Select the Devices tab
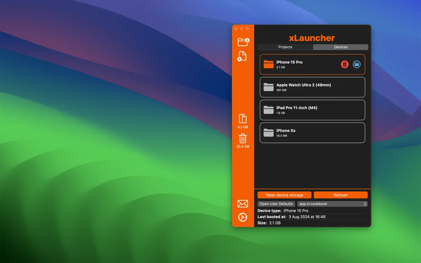421x263 pixels. (340, 47)
